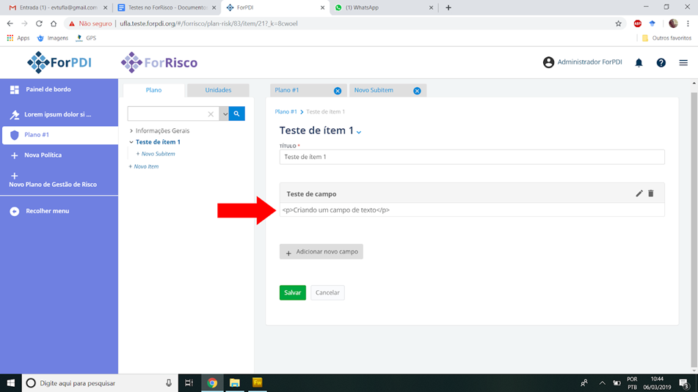Viewport: 698px width, 392px height.
Task: Click the Recolher menu arrow icon
Action: point(14,211)
